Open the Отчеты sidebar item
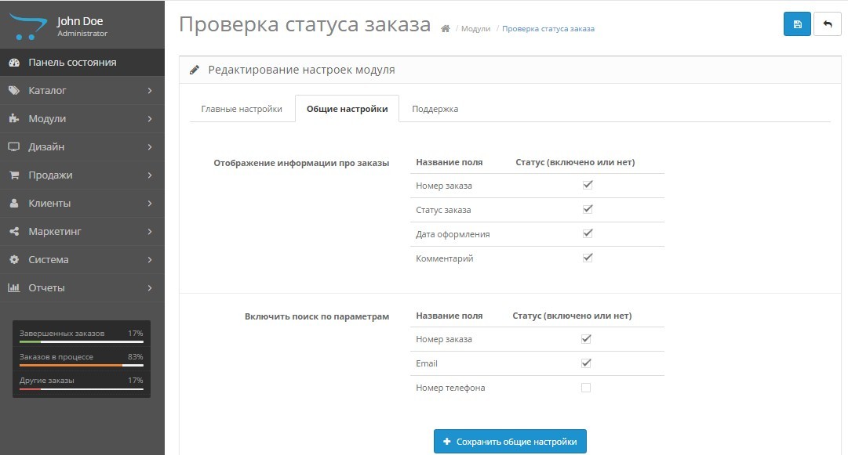848x455 pixels. point(82,287)
